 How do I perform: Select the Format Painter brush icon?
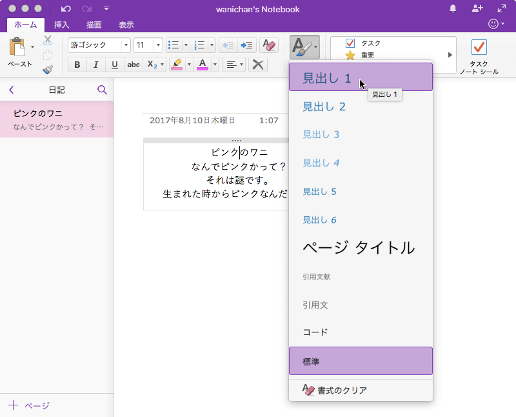click(x=48, y=70)
